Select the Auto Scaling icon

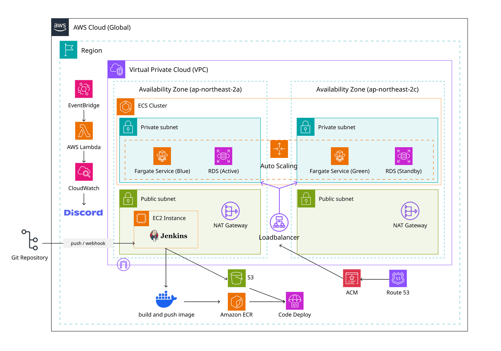click(x=279, y=149)
